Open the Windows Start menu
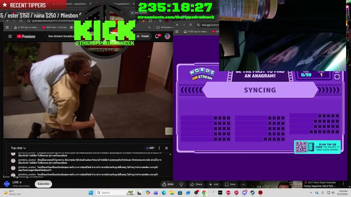The height and width of the screenshot is (197, 351). (91, 193)
